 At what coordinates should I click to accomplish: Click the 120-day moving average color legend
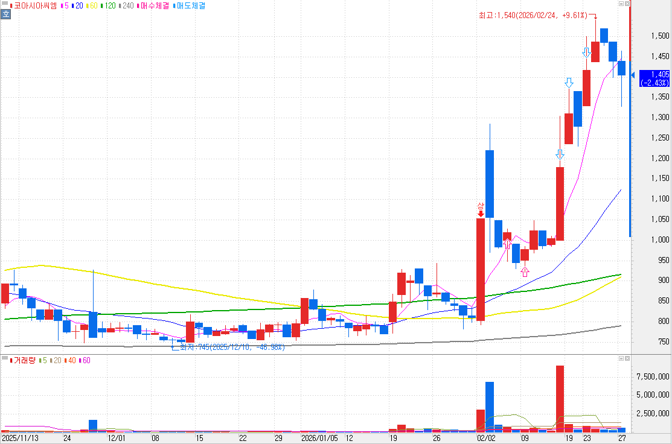pyautogui.click(x=108, y=5)
